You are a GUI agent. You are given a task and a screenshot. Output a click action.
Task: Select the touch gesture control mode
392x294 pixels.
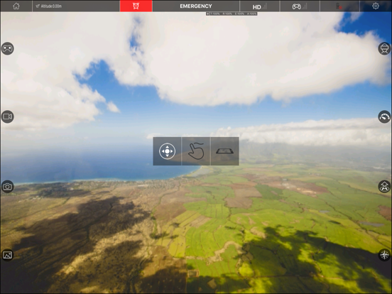(196, 151)
